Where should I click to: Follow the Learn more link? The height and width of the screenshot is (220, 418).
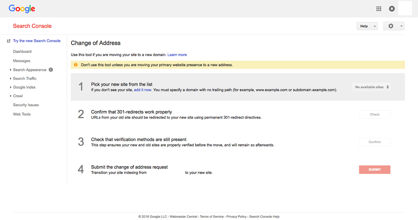(177, 55)
